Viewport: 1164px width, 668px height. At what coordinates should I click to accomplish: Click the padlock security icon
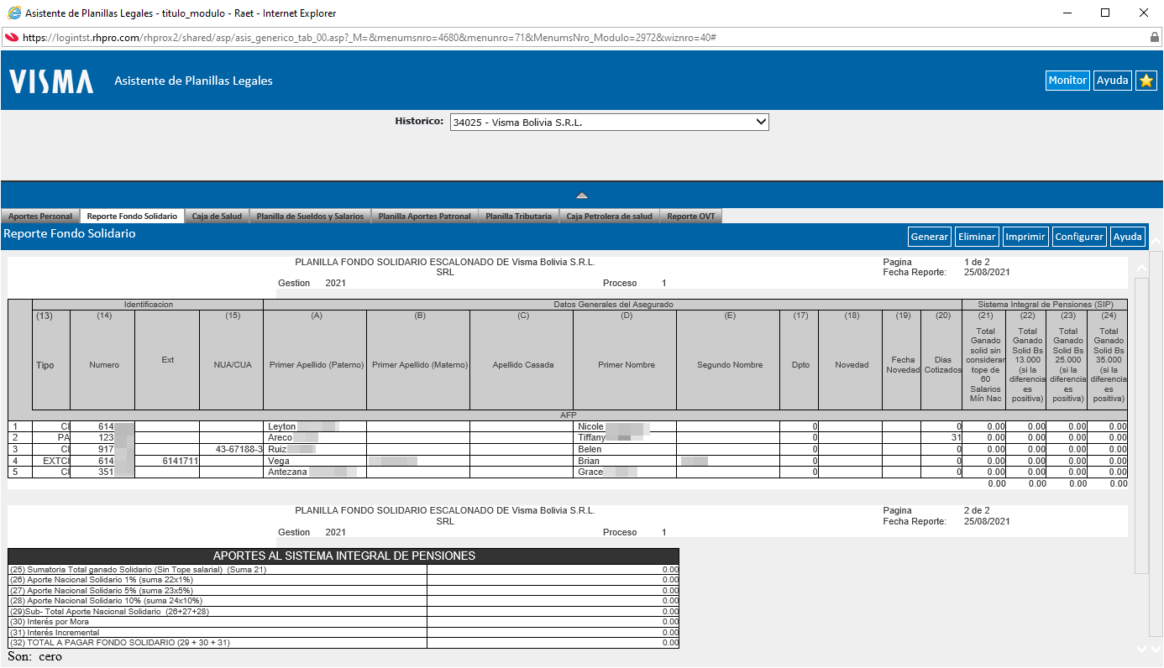(1154, 38)
